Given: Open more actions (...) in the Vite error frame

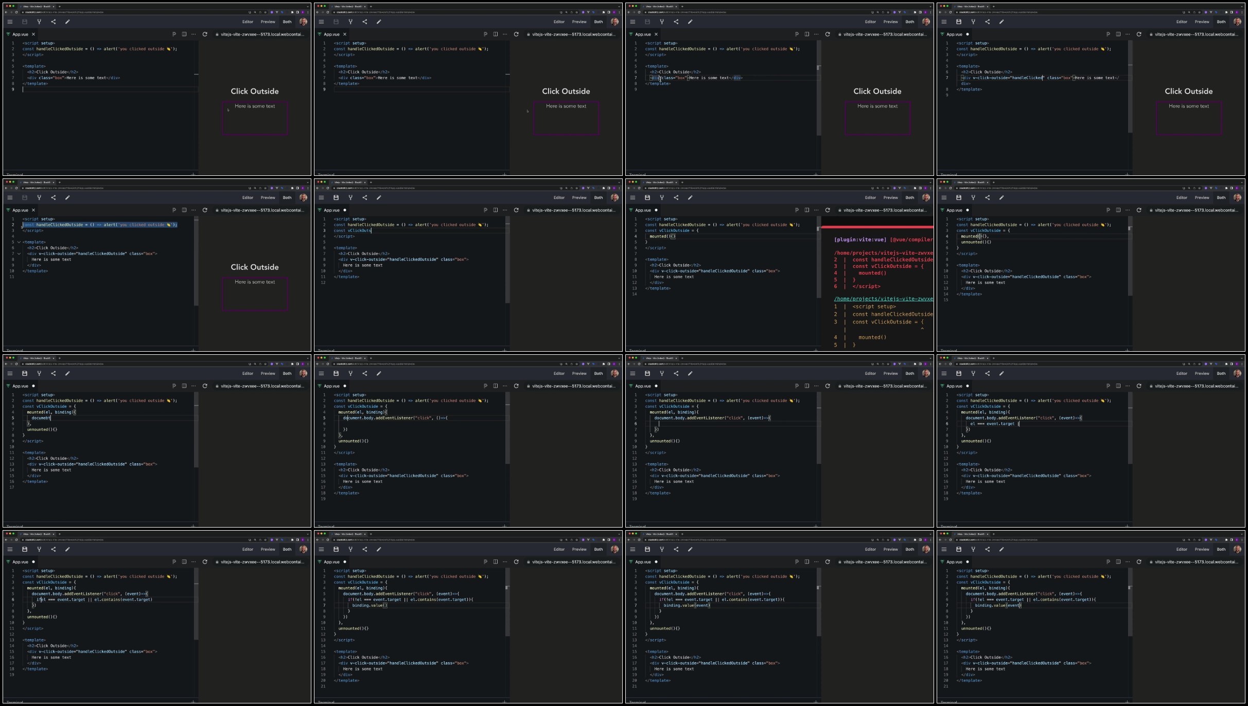Looking at the screenshot, I should coord(816,210).
